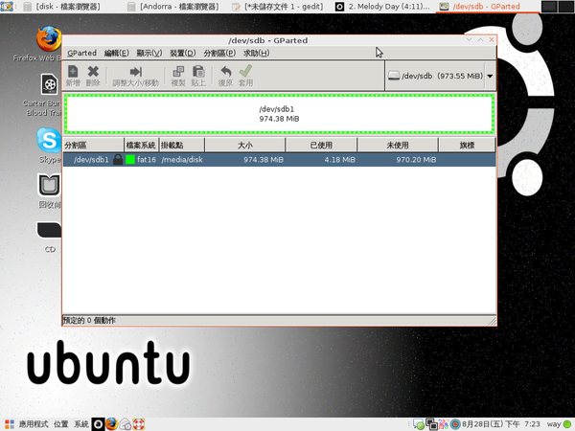The width and height of the screenshot is (575, 431).
Task: Click the show desktop icon in top panel
Action: 7,7
